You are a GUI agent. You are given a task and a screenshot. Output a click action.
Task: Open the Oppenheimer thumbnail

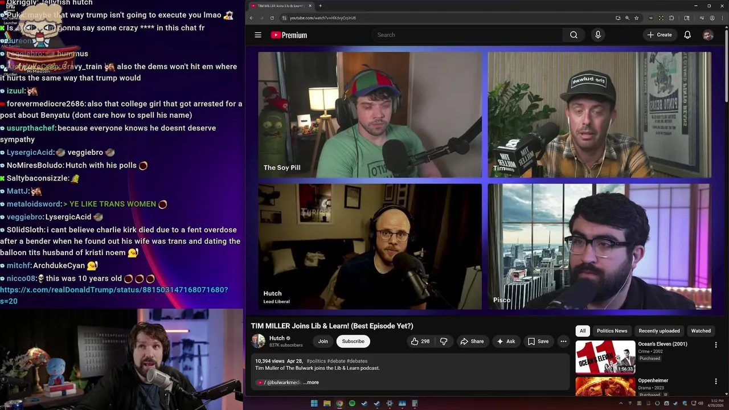click(605, 387)
